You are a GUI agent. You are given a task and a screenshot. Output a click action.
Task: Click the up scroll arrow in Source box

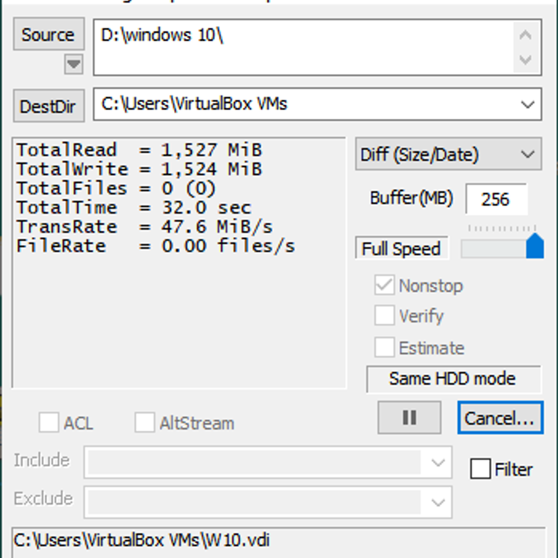pos(525,34)
